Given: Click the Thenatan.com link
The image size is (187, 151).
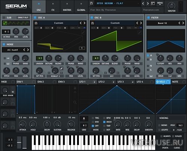Looking at the screenshot, I should pyautogui.click(x=151, y=10).
